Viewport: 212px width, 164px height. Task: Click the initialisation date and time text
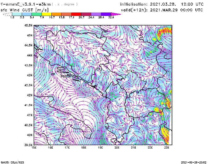click(162, 4)
